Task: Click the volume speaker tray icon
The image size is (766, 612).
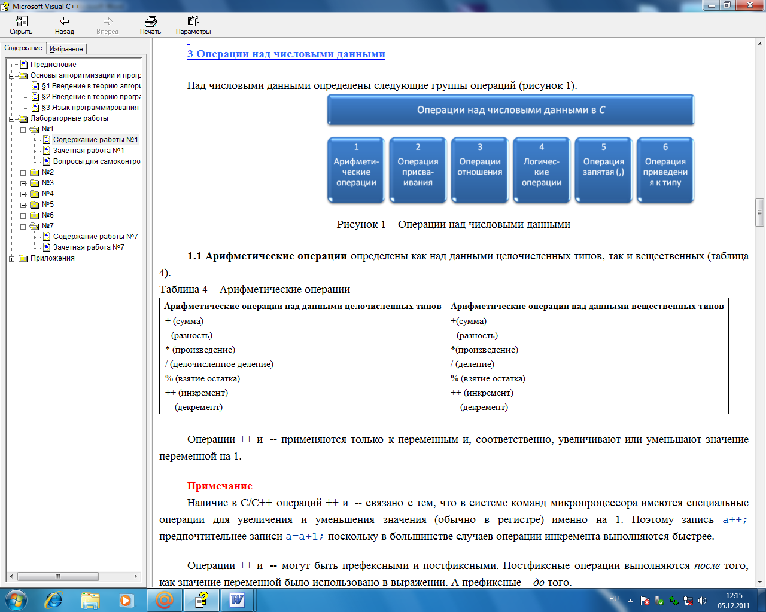Action: (x=702, y=601)
